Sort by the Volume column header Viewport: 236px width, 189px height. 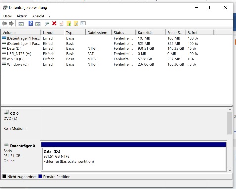pos(21,33)
